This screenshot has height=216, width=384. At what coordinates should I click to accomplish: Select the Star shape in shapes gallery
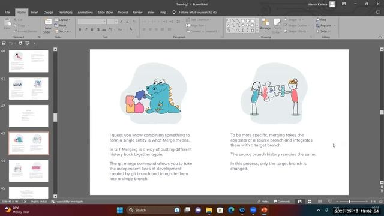(x=252, y=31)
